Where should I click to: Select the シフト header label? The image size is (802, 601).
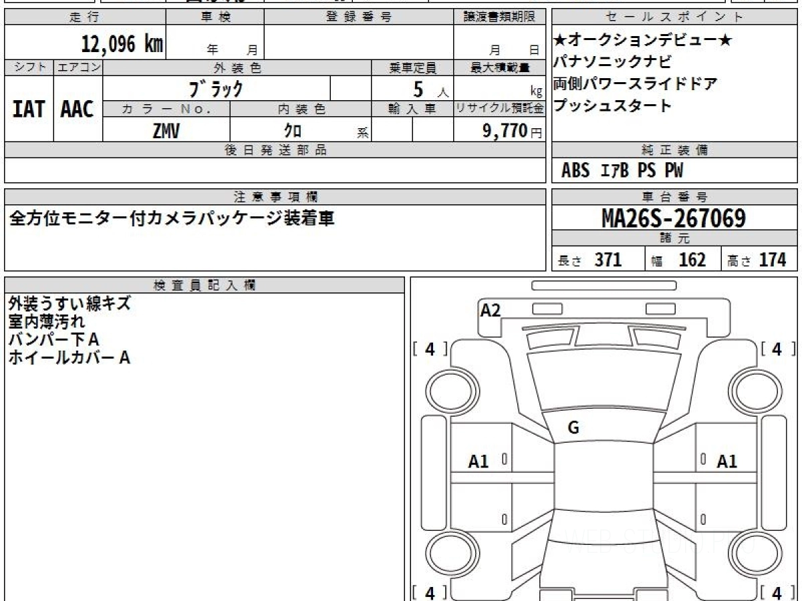pos(29,67)
